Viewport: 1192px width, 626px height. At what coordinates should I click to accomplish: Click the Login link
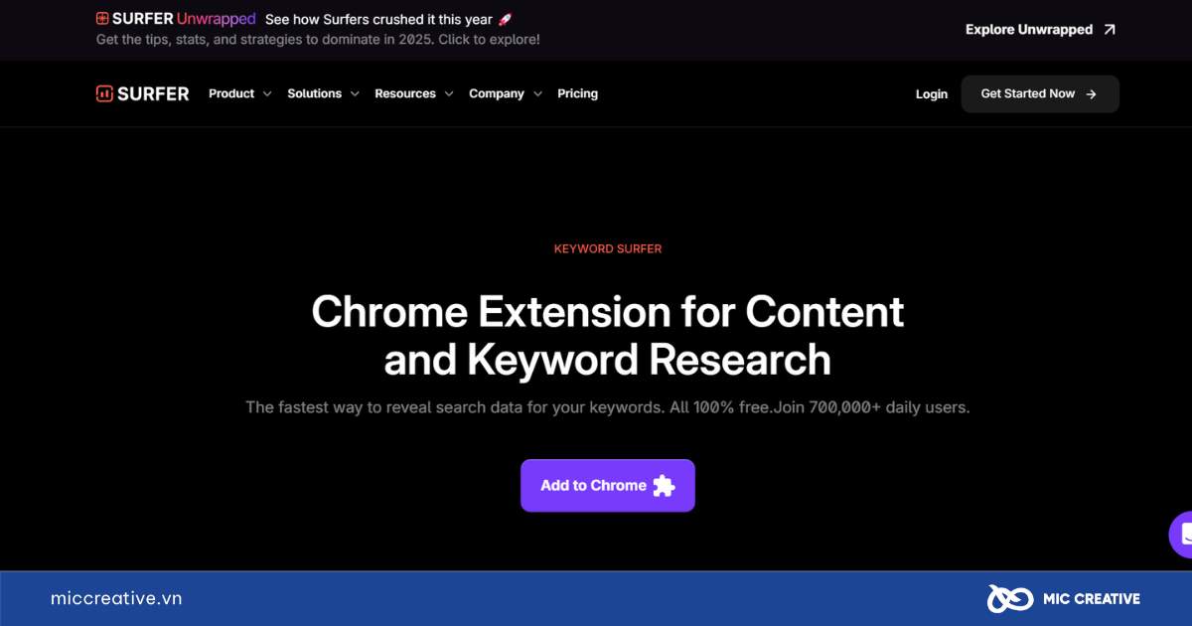[x=932, y=94]
